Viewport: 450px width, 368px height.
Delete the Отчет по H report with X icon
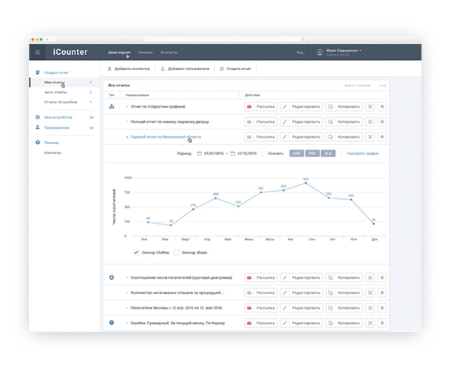pyautogui.click(x=370, y=107)
